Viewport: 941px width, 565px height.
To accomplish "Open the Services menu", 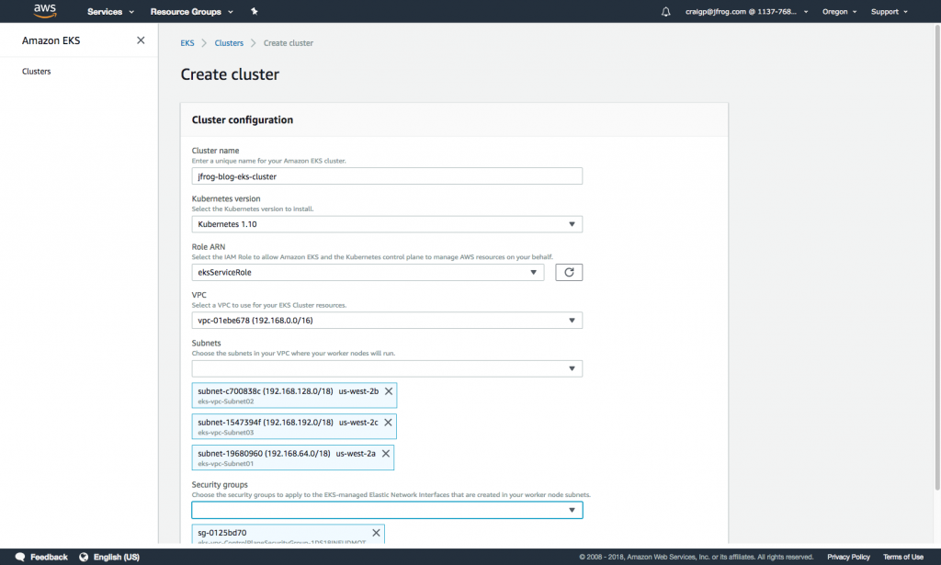I will pyautogui.click(x=104, y=11).
